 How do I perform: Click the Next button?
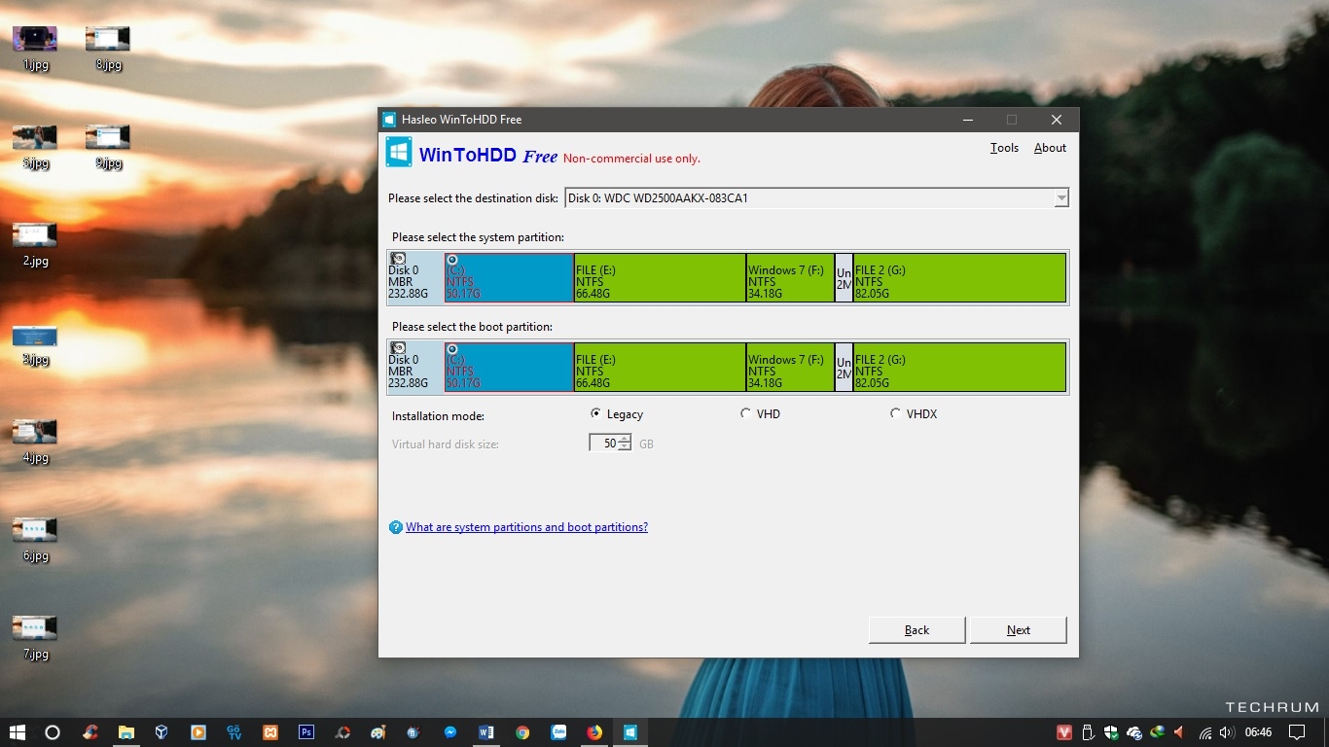click(x=1019, y=630)
